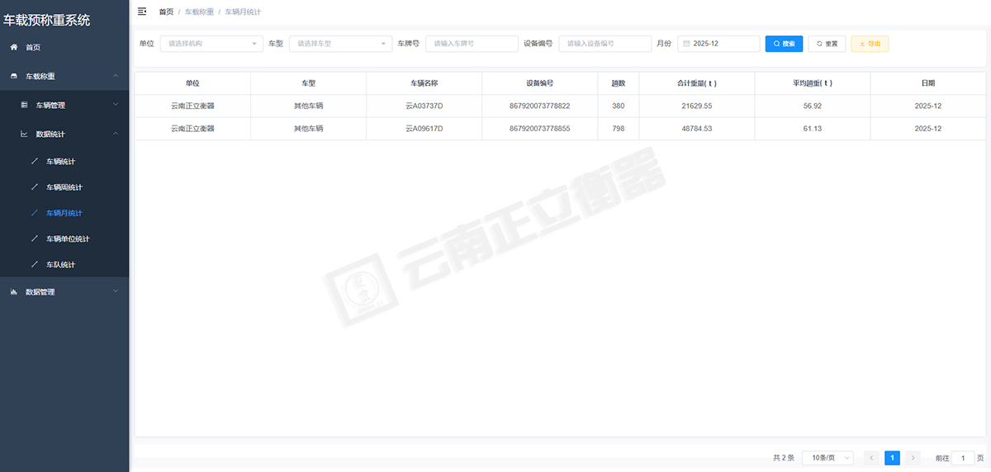Click the truck icon beside 车载称重
The height and width of the screenshot is (472, 991).
(x=14, y=77)
